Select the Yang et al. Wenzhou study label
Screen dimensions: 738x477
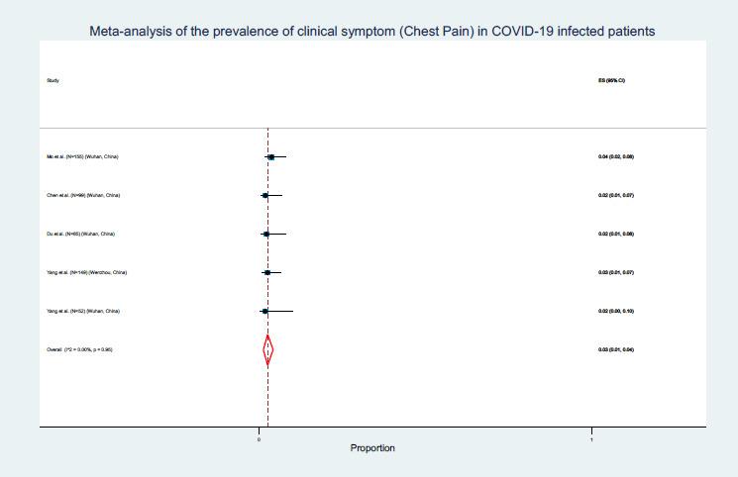87,272
